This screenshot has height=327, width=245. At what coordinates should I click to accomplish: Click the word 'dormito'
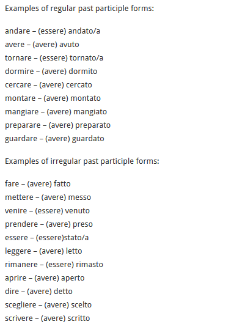83,72
